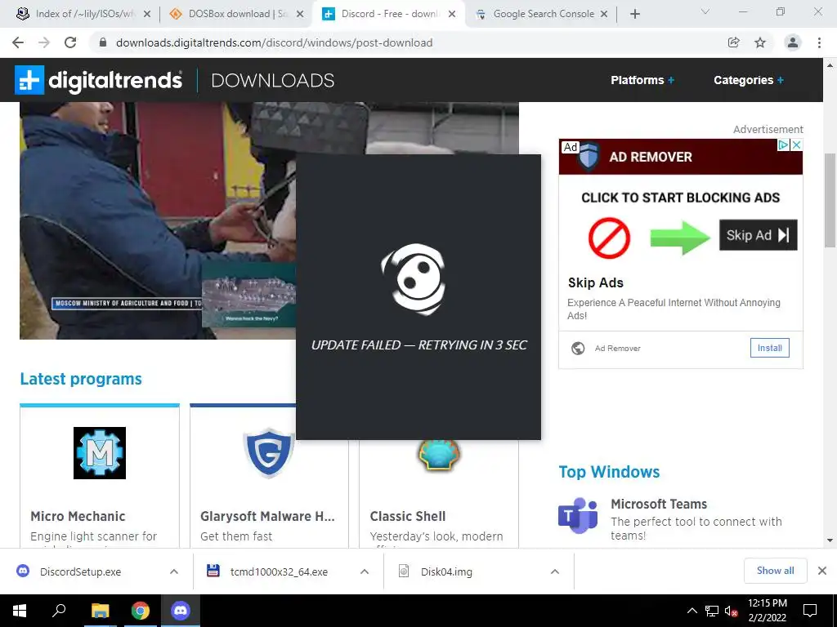Expand the Categories menu
Image resolution: width=837 pixels, height=627 pixels.
click(749, 80)
